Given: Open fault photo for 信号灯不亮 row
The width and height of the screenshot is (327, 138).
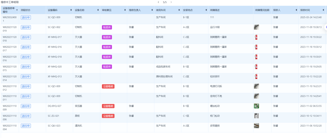Looking at the screenshot, I should (x=256, y=96).
